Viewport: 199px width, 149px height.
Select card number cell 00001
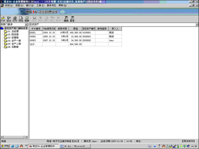click(36, 33)
